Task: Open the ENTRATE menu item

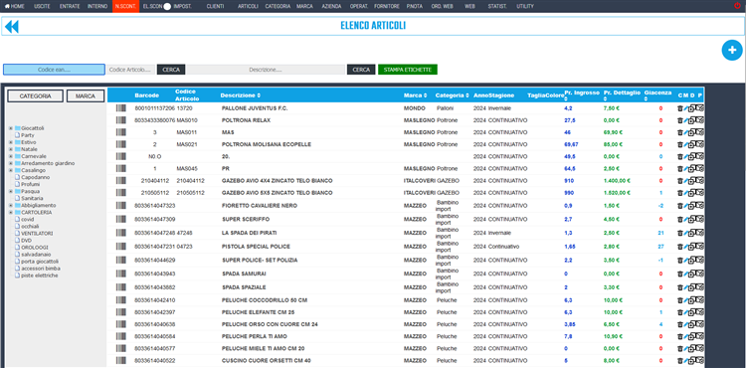Action: click(70, 6)
